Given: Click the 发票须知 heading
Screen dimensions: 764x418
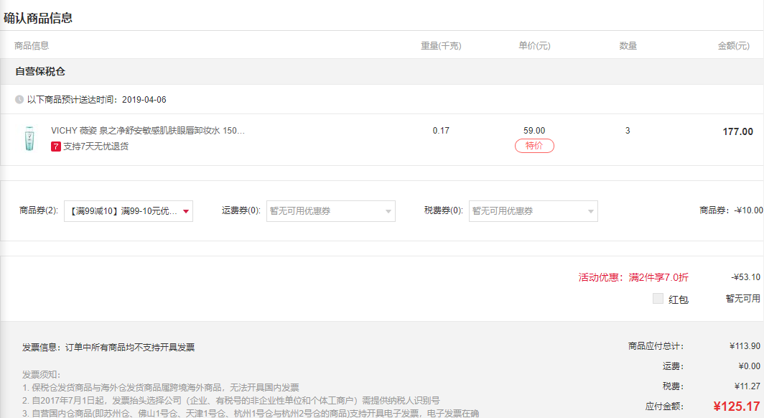Looking at the screenshot, I should (42, 375).
